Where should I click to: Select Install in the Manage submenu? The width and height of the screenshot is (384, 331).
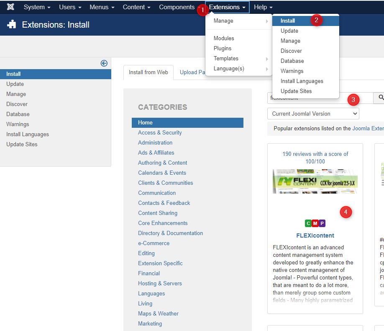click(x=306, y=21)
